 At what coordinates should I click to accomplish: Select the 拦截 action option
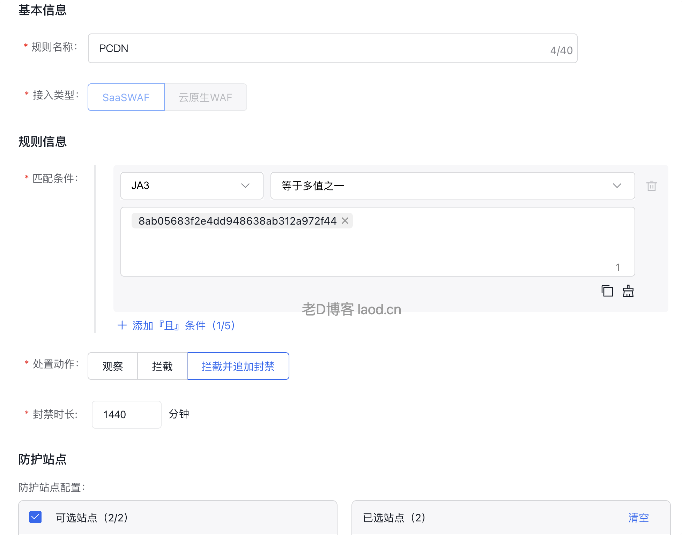[x=162, y=366]
